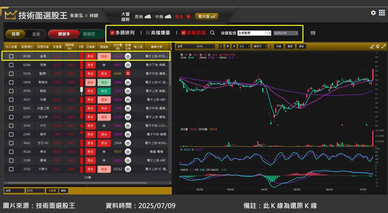Image resolution: width=388 pixels, height=213 pixels.
Task: Click the 產業分類 column header
Action: [156, 47]
